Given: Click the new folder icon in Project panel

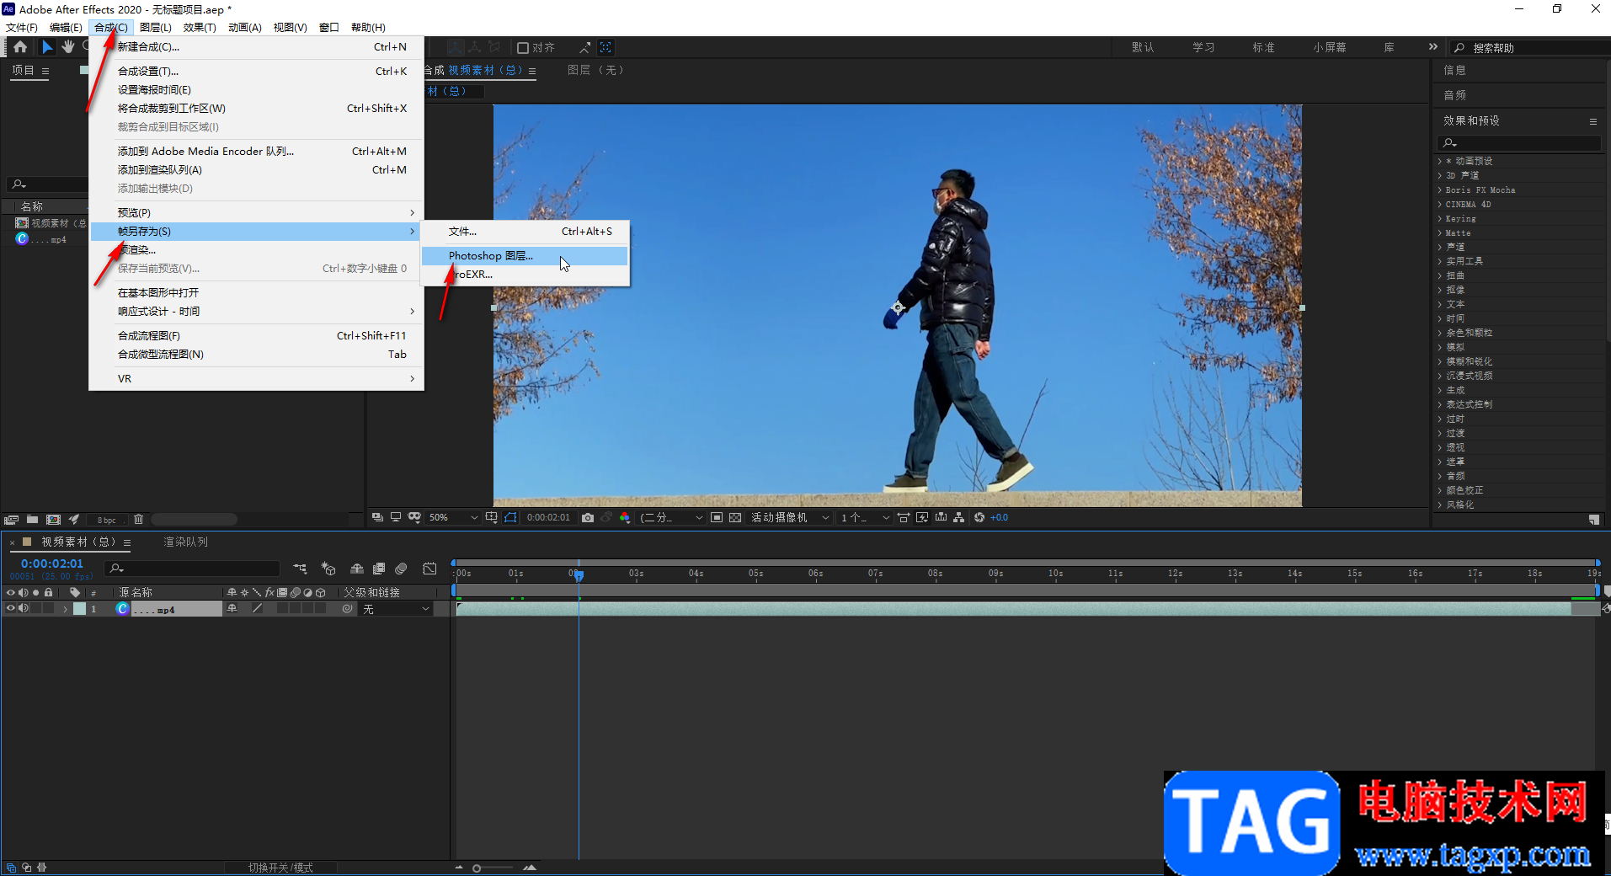Looking at the screenshot, I should 32,520.
